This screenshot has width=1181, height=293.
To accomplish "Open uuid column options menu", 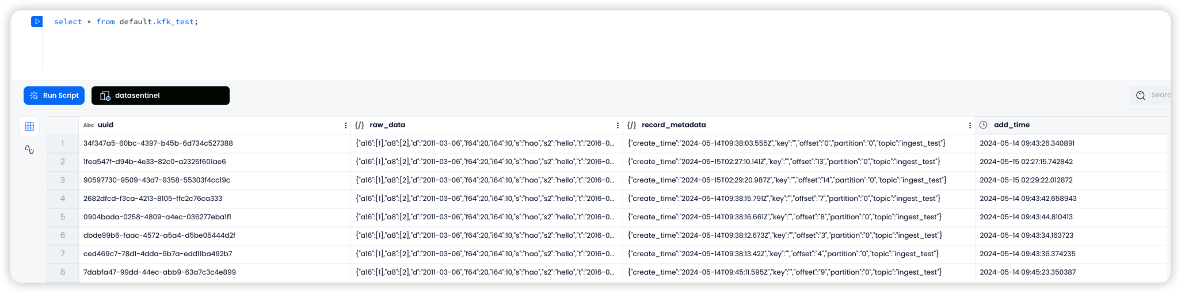I will pyautogui.click(x=345, y=125).
